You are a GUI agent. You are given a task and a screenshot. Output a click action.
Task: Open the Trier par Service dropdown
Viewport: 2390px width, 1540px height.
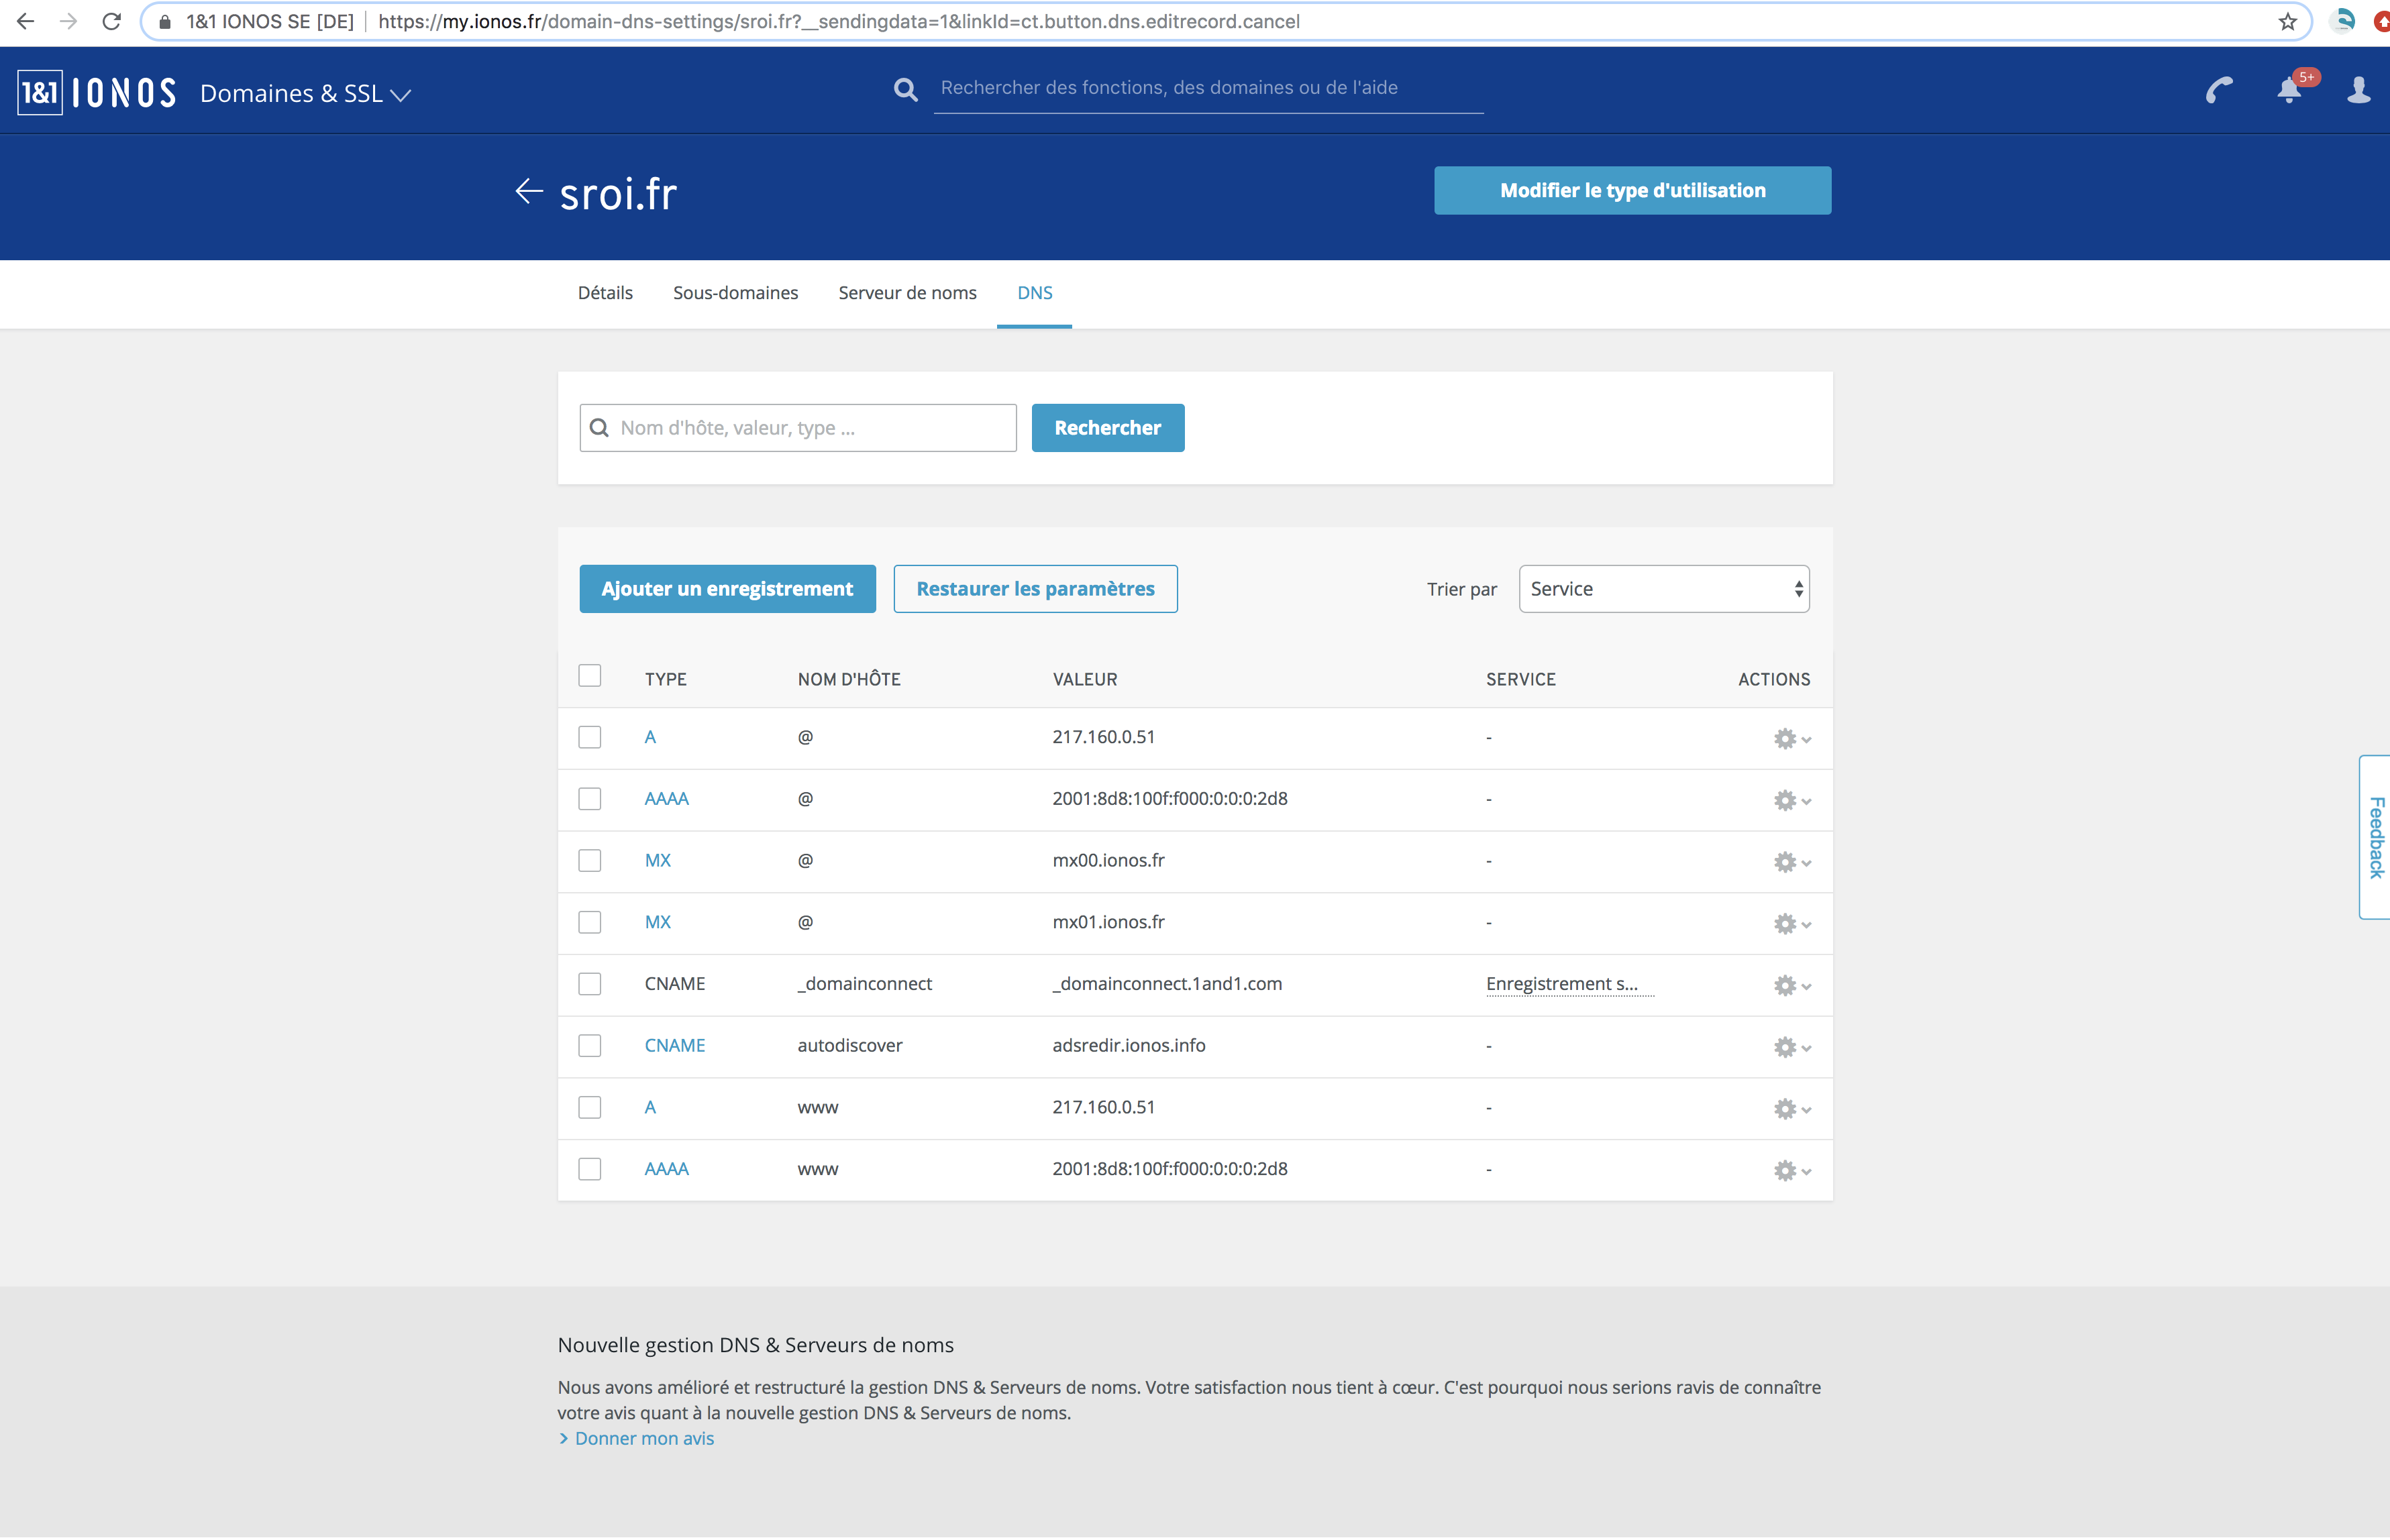coord(1663,589)
